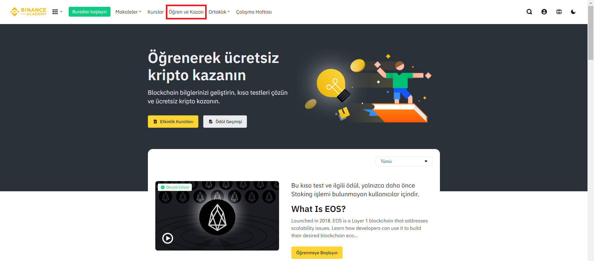594x261 pixels.
Task: Open the globe language selector icon
Action: coord(559,12)
